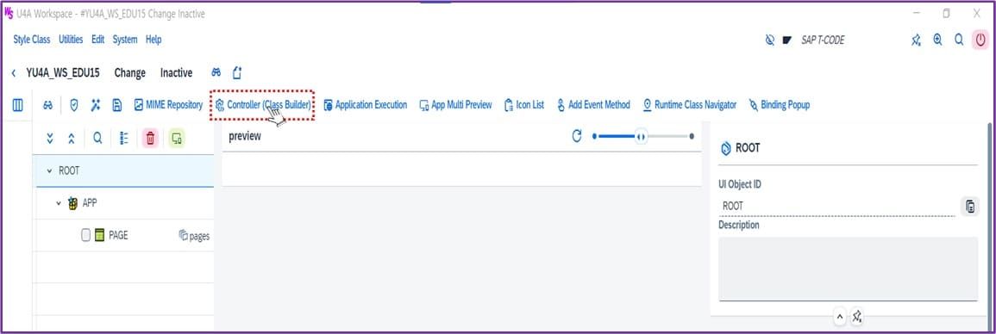The height and width of the screenshot is (334, 996).
Task: Click the red power logoff button
Action: (980, 40)
